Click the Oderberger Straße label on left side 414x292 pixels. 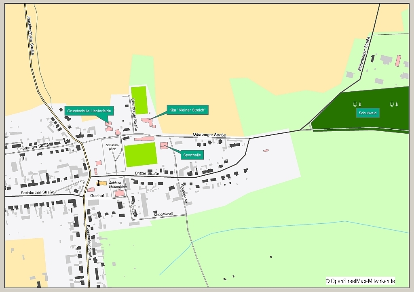click(x=34, y=147)
